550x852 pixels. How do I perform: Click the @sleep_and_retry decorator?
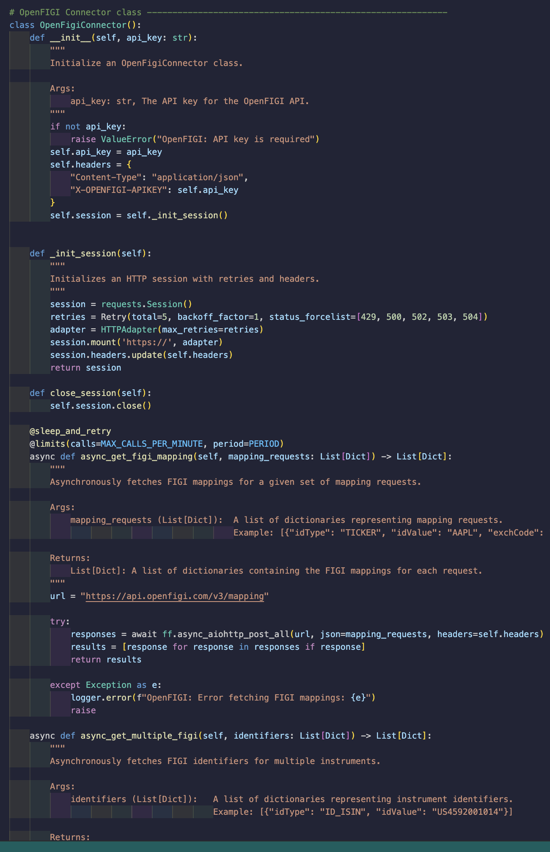tap(70, 431)
